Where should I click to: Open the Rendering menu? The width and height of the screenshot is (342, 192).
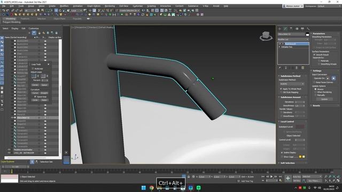click(x=110, y=6)
